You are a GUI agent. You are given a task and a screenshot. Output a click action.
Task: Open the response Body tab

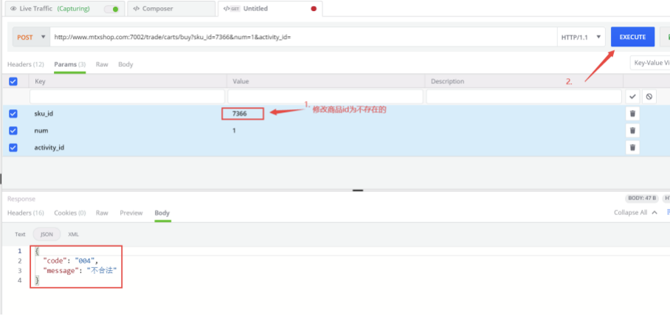162,213
